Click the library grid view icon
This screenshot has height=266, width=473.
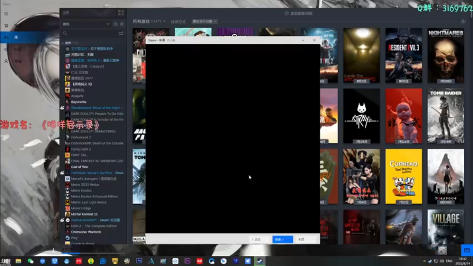(121, 12)
